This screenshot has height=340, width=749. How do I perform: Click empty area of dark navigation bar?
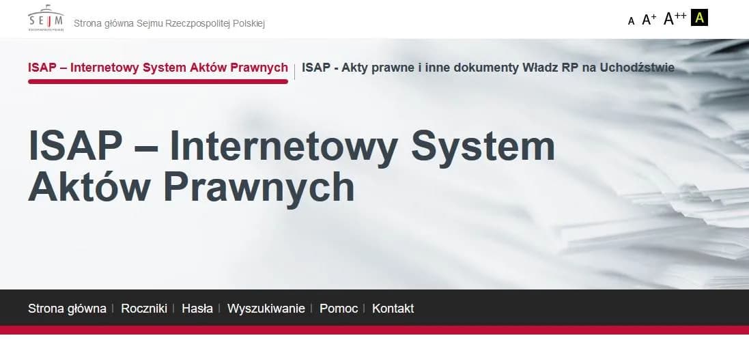click(x=580, y=308)
